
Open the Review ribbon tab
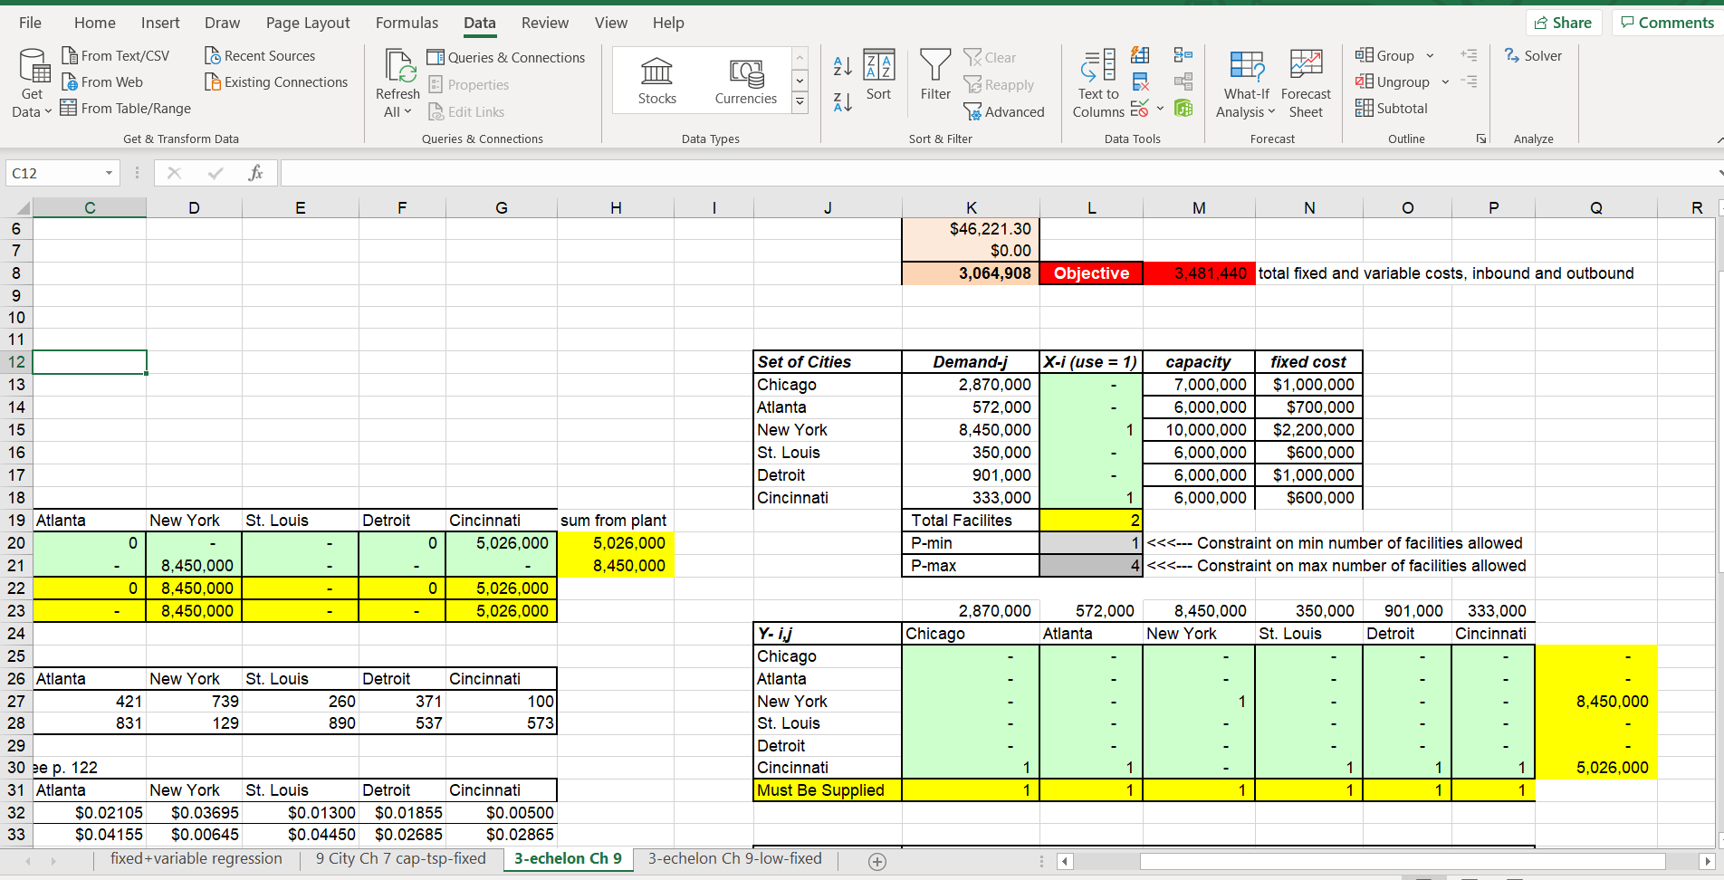545,23
